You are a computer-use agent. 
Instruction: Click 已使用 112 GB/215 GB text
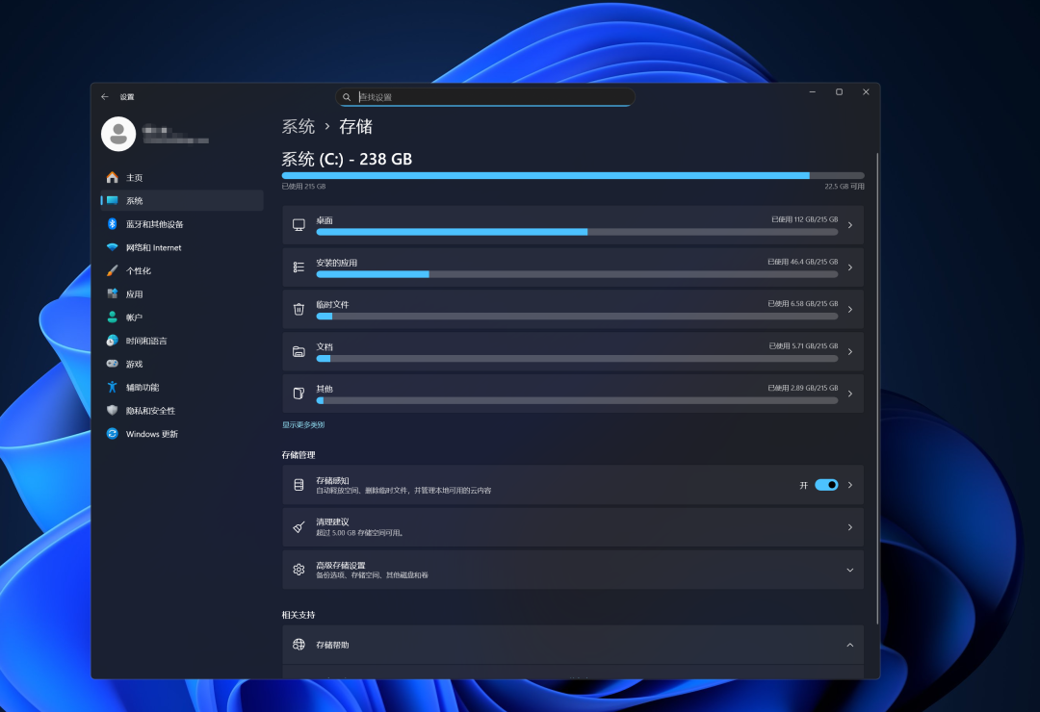point(804,219)
